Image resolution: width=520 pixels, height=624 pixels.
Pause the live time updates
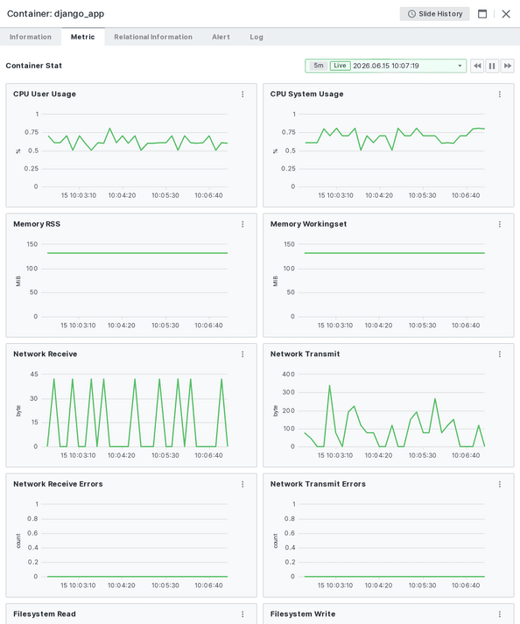point(492,66)
